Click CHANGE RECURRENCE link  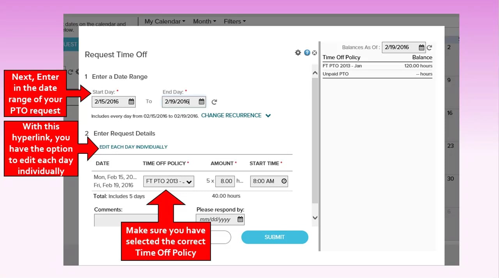[231, 115]
